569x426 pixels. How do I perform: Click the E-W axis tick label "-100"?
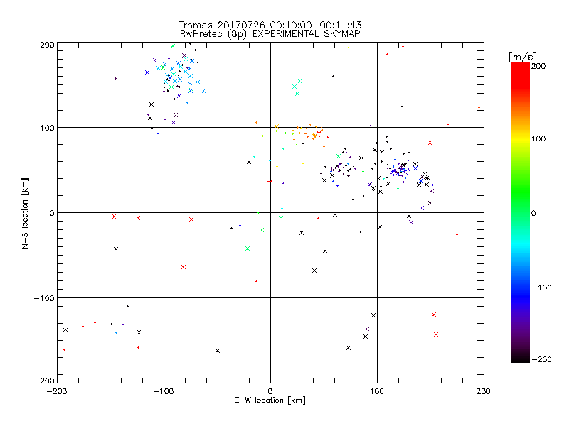click(164, 391)
